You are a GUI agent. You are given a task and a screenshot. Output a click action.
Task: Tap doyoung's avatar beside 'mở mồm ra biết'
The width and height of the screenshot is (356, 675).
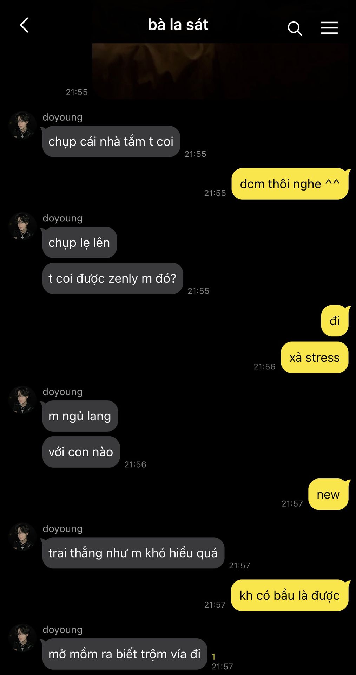[x=22, y=638]
